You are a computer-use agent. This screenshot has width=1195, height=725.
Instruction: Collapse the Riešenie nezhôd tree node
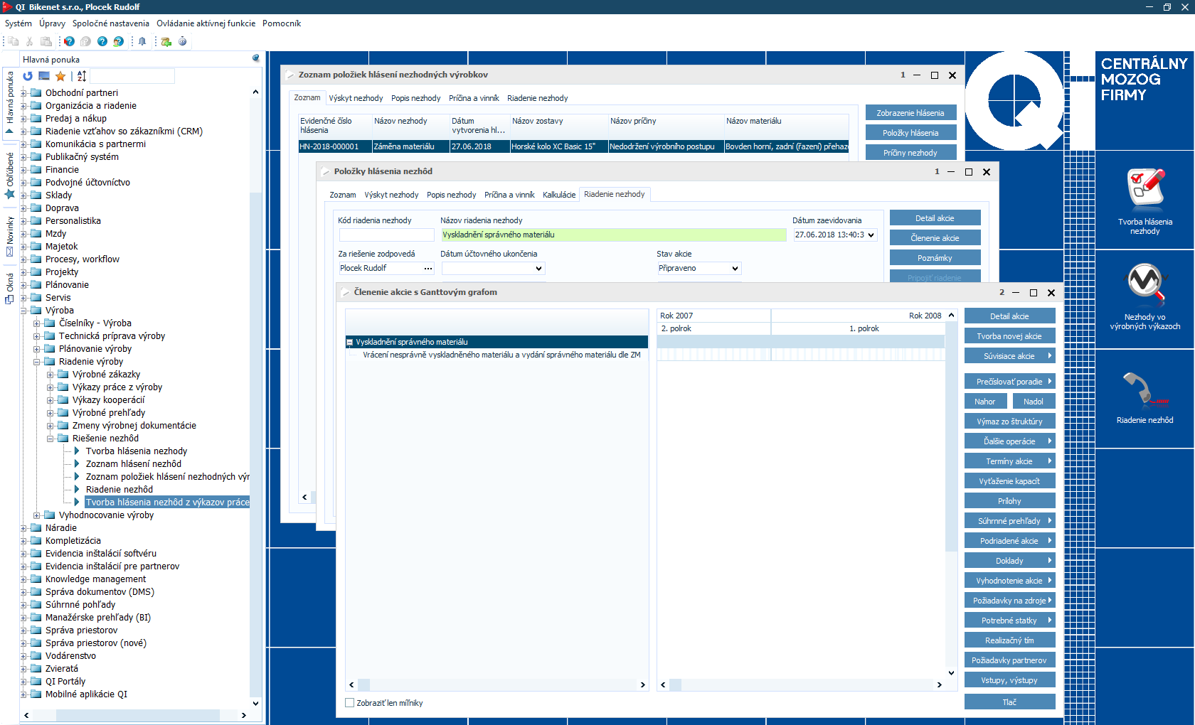click(51, 439)
